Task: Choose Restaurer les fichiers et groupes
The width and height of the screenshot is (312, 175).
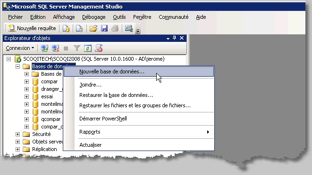Action: [x=139, y=105]
